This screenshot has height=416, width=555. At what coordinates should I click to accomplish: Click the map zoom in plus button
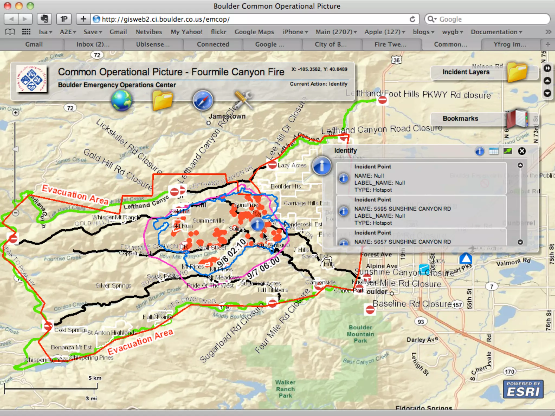(16, 112)
